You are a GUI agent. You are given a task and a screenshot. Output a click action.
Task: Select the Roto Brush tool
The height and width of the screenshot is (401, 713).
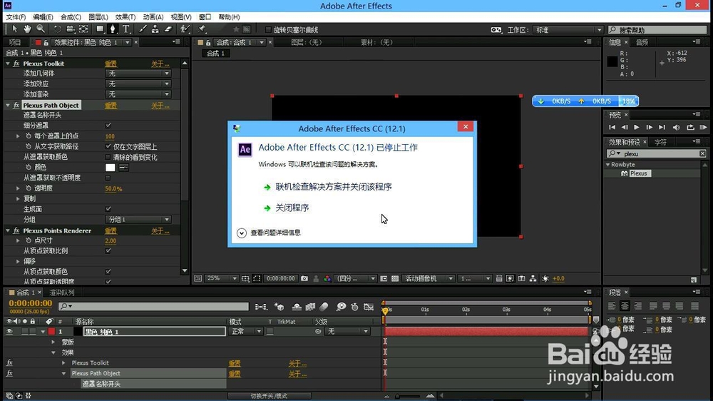(185, 29)
